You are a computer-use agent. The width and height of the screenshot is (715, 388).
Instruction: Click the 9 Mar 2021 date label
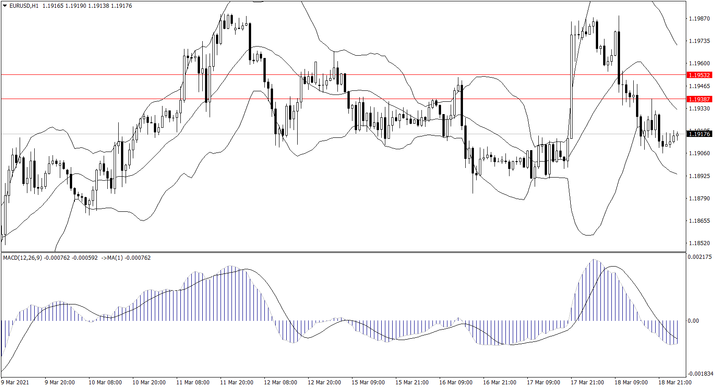coord(15,382)
